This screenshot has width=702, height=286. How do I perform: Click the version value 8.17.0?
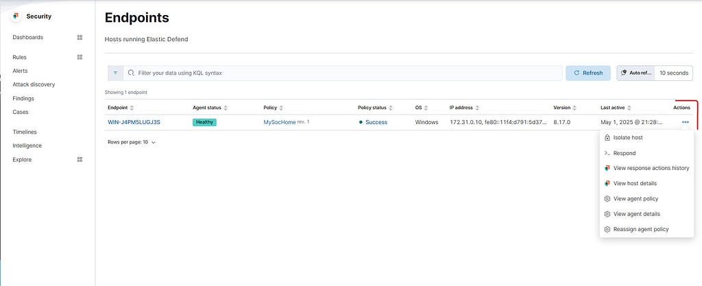point(562,122)
